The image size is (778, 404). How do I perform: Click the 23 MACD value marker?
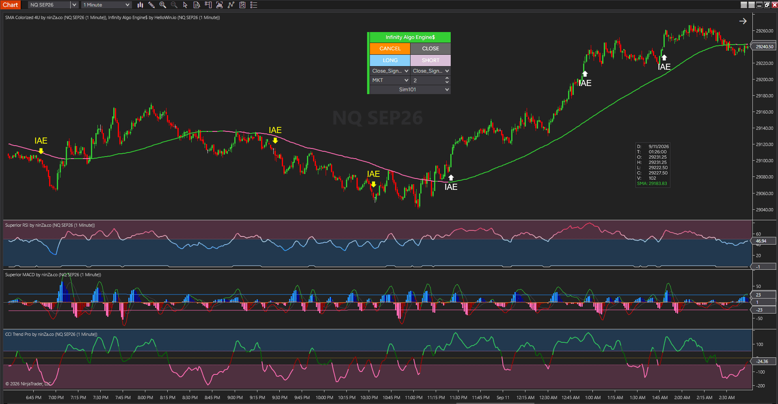click(x=763, y=295)
